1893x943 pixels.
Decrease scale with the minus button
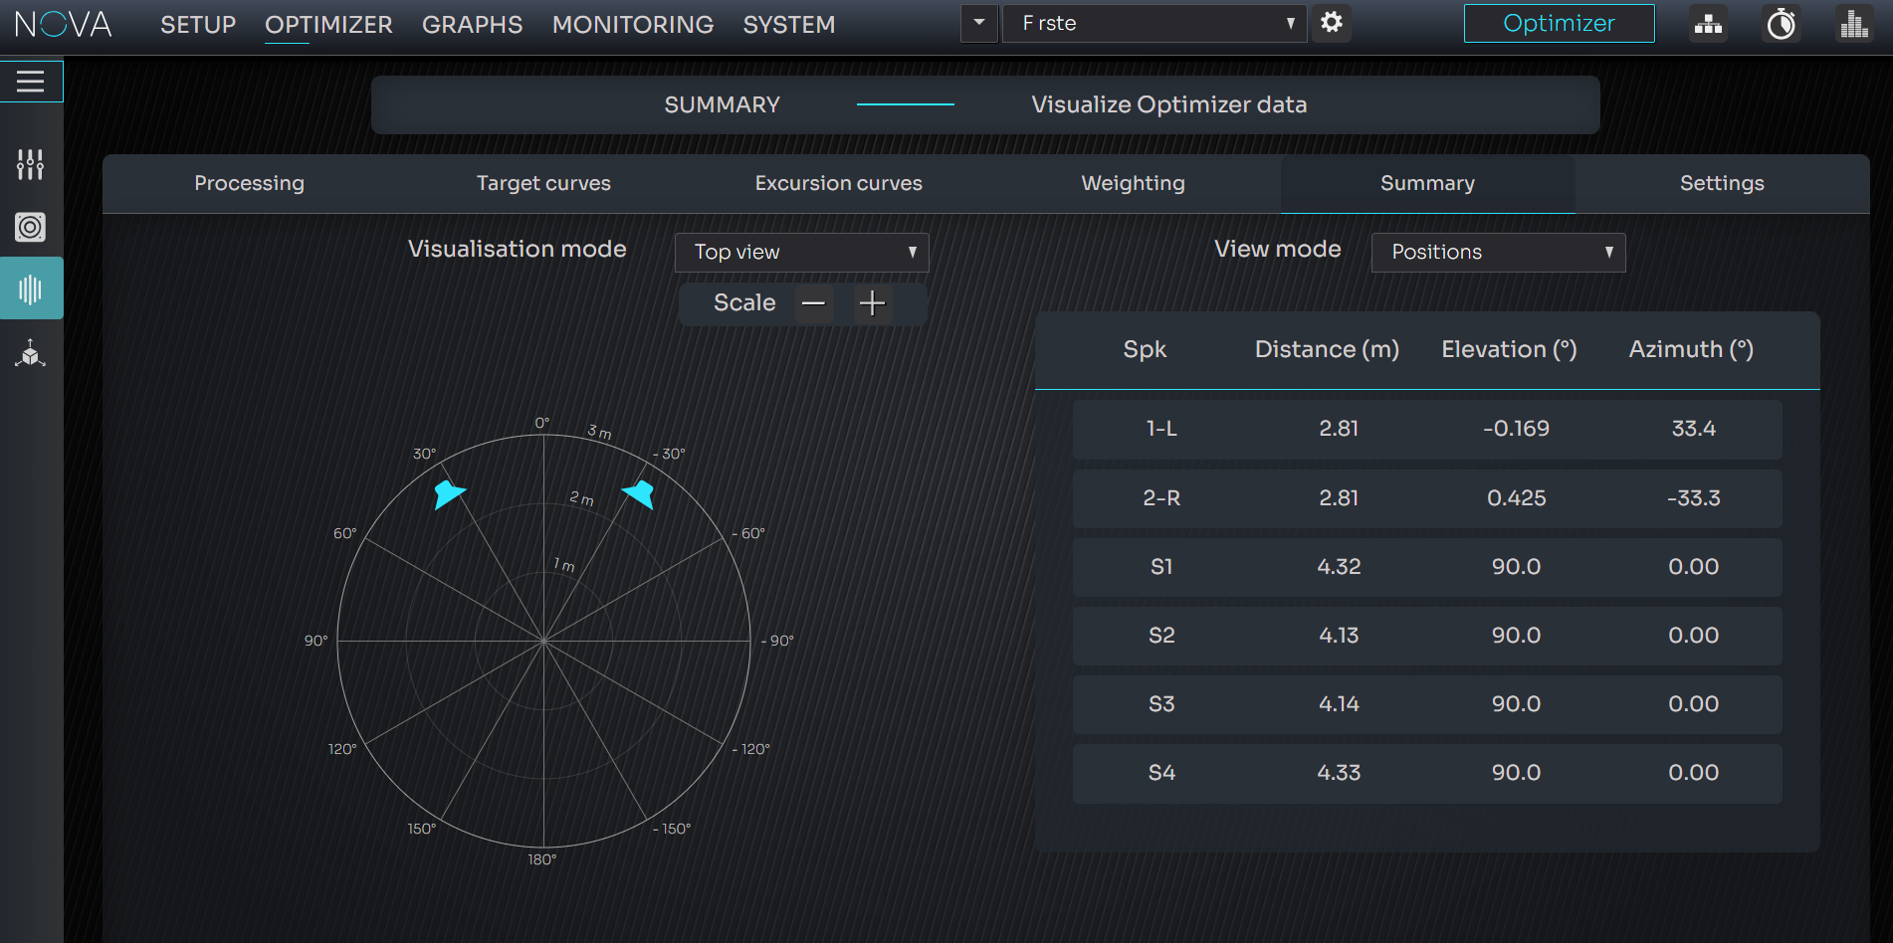pos(814,303)
